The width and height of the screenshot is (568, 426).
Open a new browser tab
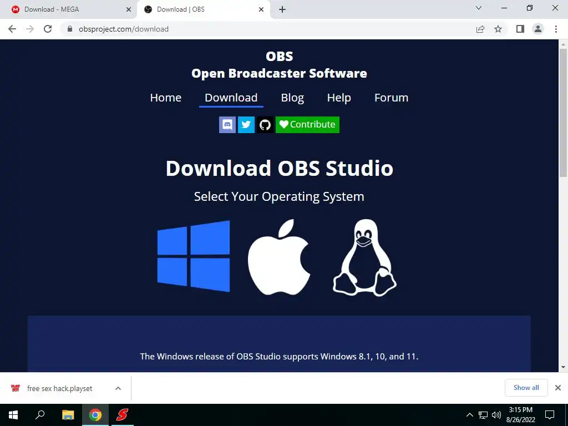[282, 10]
